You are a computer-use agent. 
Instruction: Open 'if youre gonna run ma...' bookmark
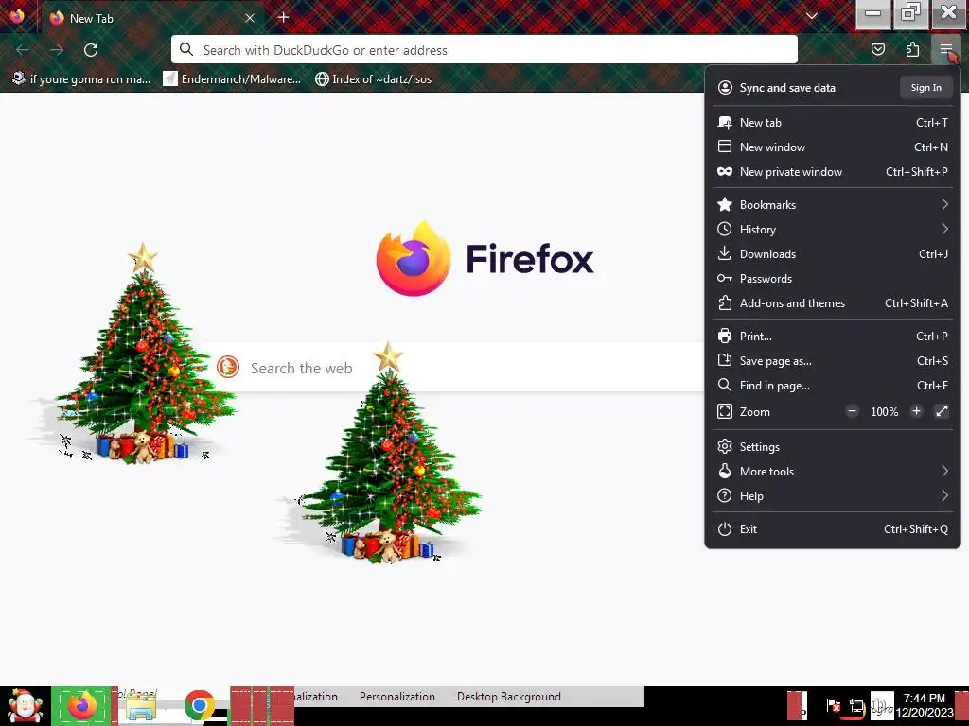coord(81,79)
